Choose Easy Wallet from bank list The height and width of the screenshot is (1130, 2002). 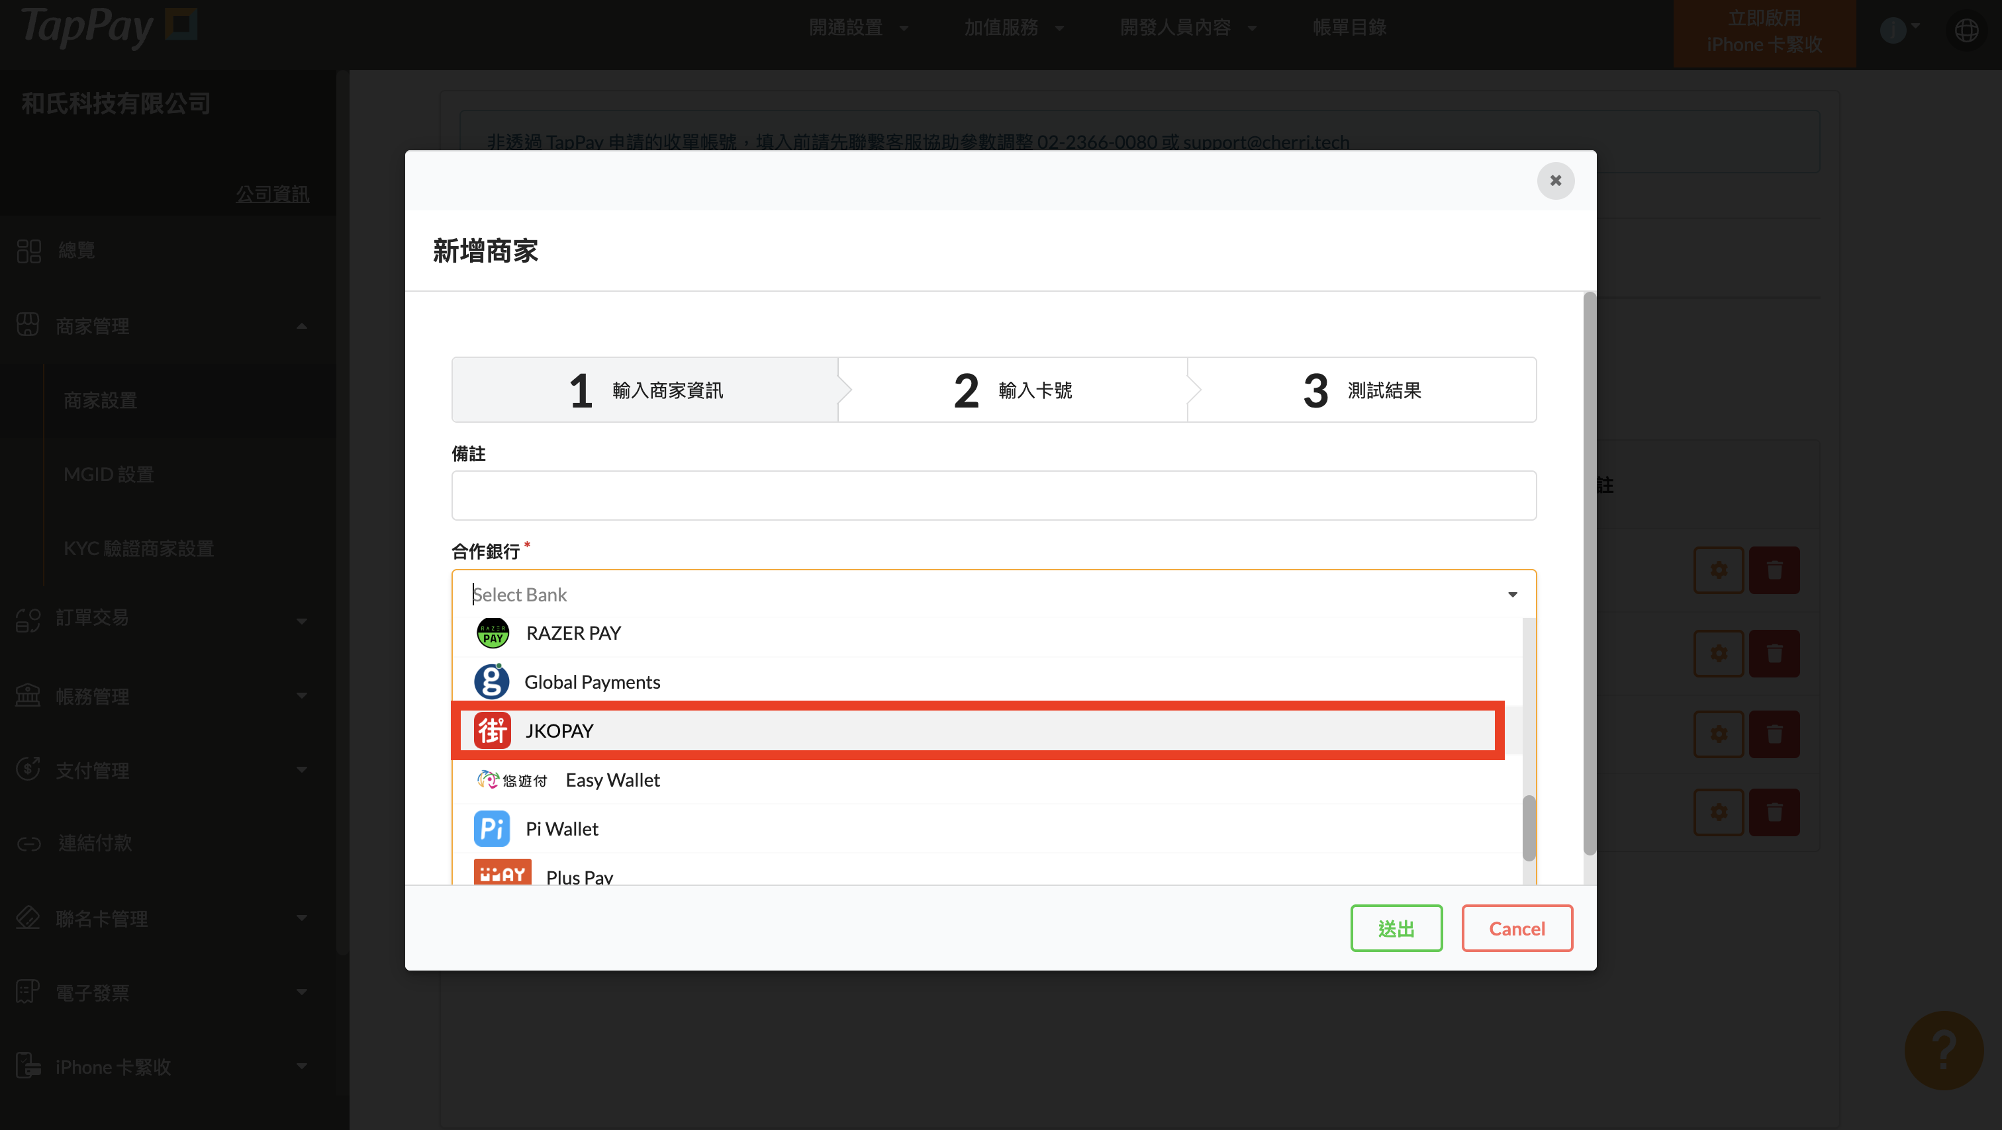pos(612,780)
